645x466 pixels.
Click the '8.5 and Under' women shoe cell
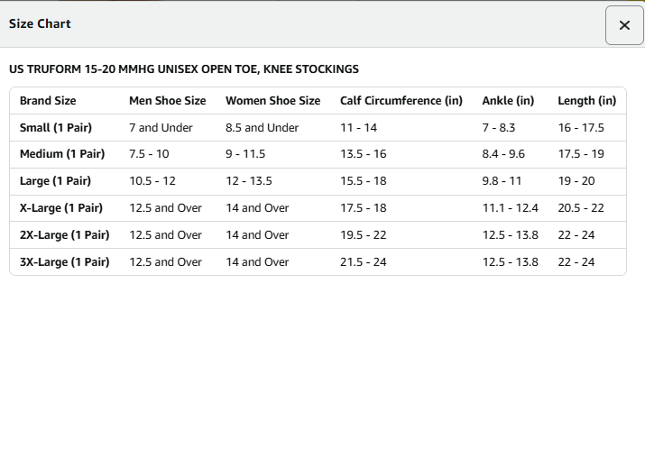coord(262,127)
